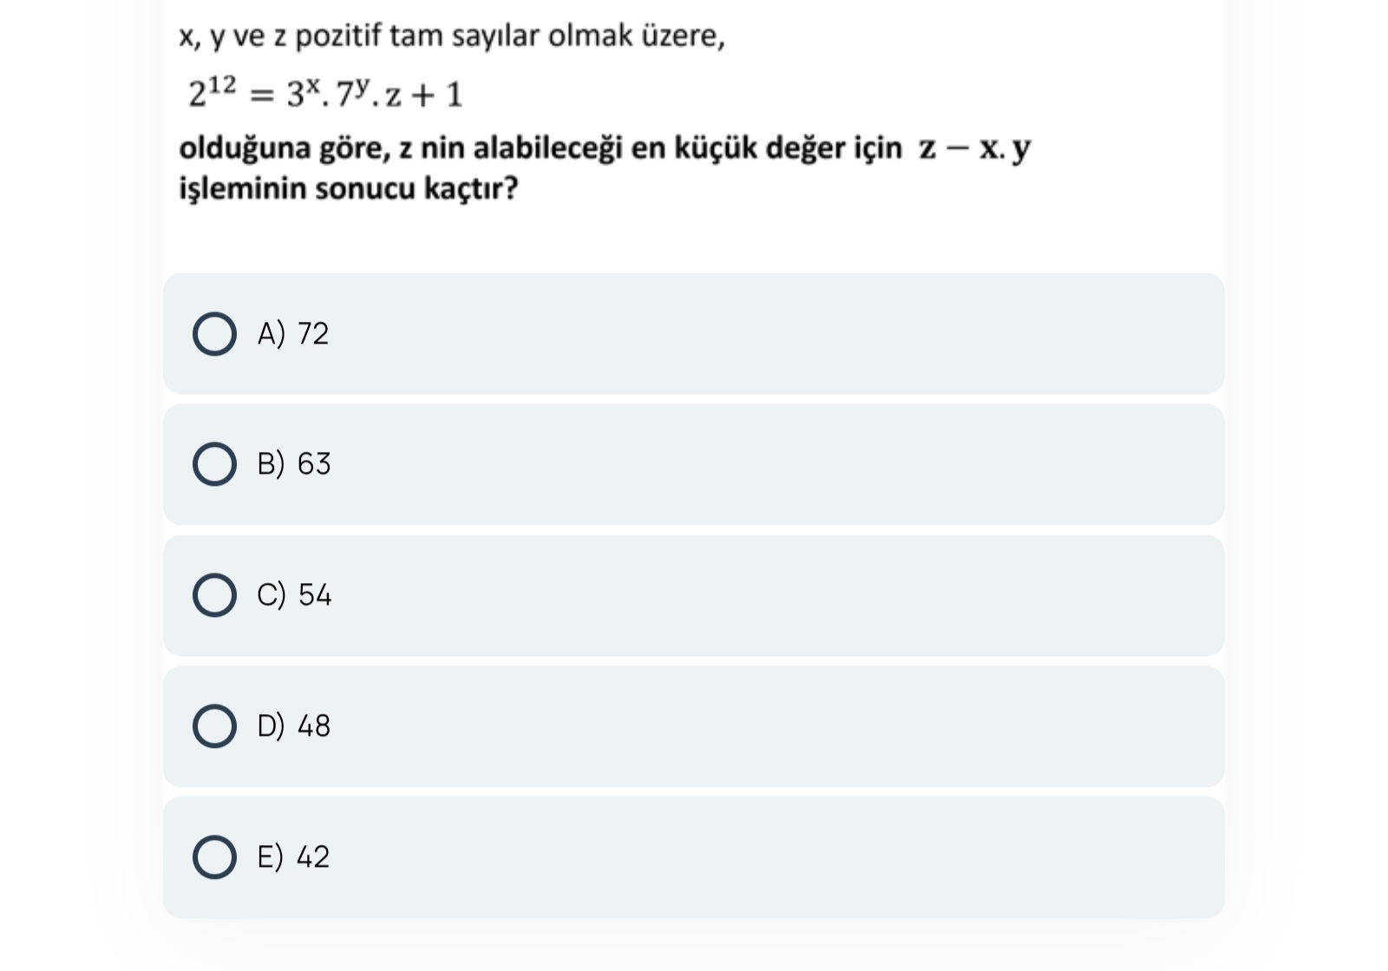Mark the radio circle beside D) 48

[x=214, y=726]
